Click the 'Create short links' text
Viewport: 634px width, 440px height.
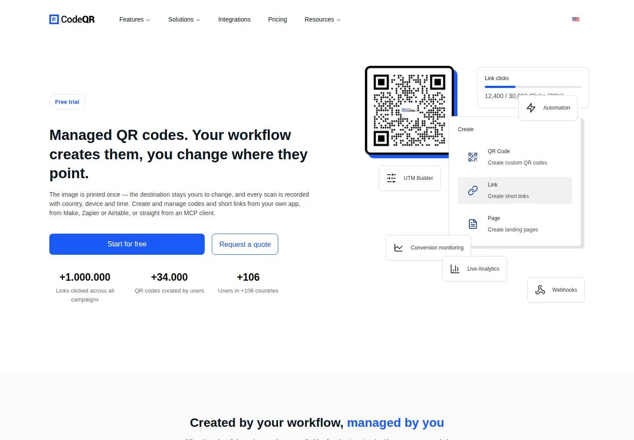pyautogui.click(x=508, y=196)
